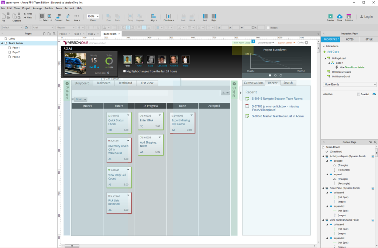Click the Config gear icon in canvas
Screen dimensions: 378x248
[x=306, y=43]
